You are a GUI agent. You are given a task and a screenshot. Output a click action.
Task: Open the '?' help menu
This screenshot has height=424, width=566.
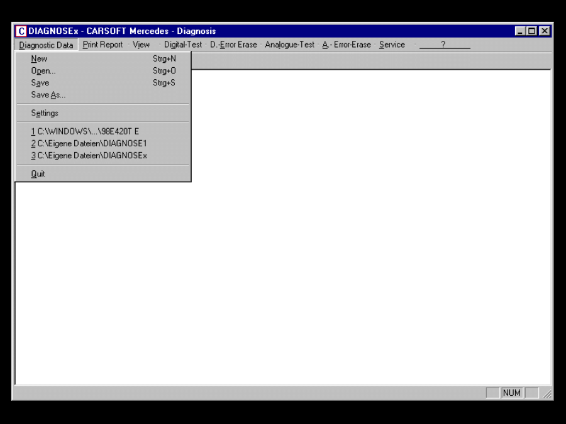pyautogui.click(x=443, y=45)
